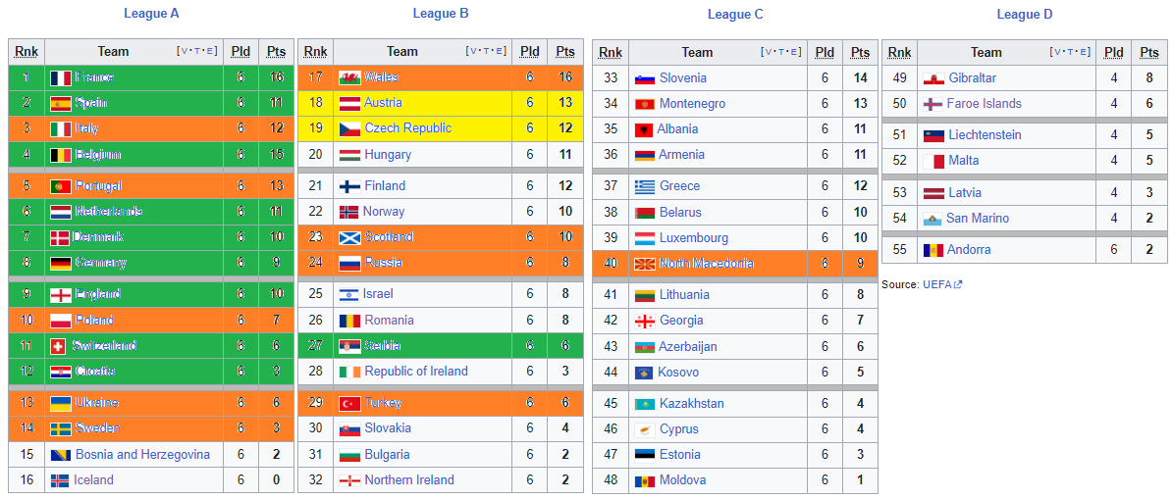
Task: Click the E link in League B header
Action: click(501, 52)
